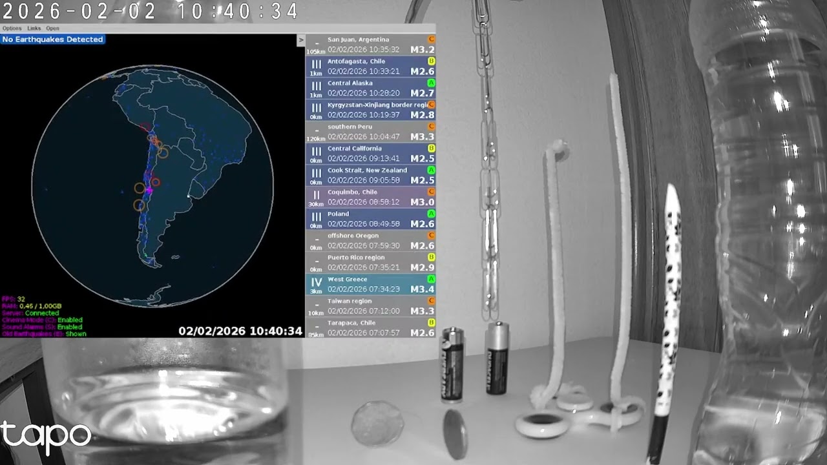Click '120km' depth label on southern Peru row
The width and height of the screenshot is (827, 465).
point(316,139)
